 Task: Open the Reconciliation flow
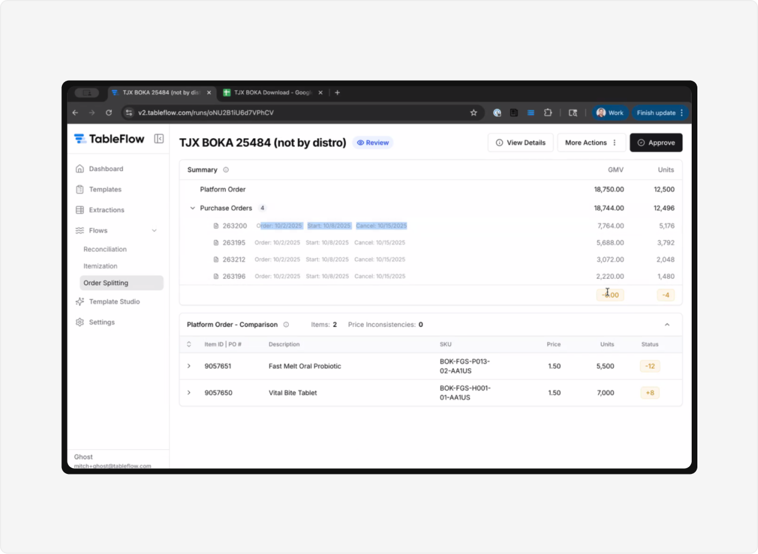[105, 249]
